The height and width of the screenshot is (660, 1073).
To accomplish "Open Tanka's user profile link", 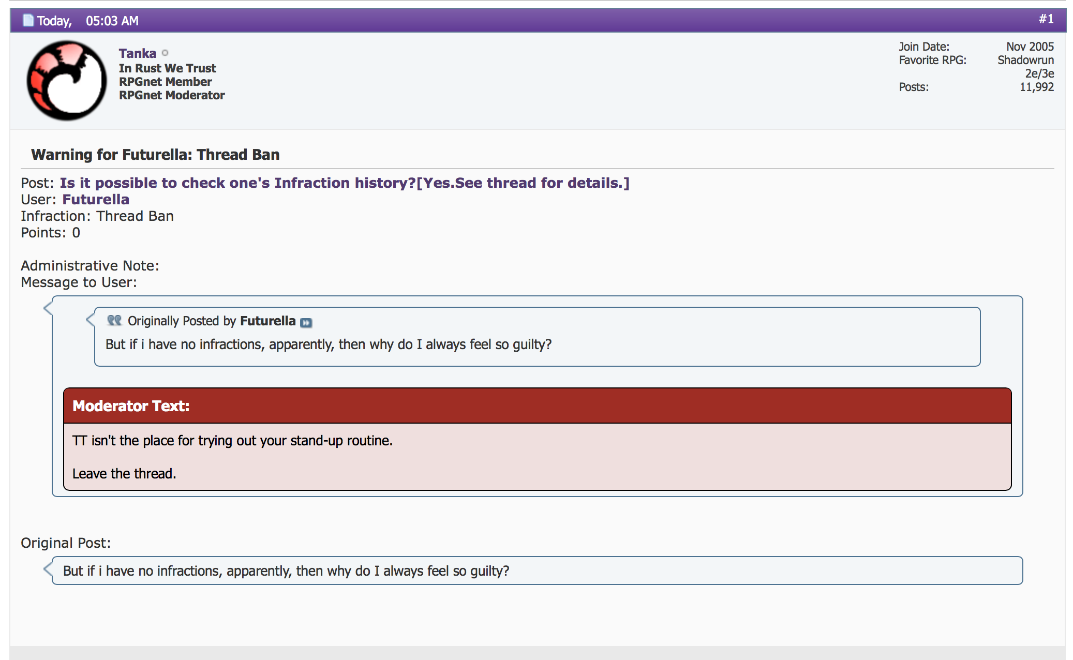I will point(138,53).
